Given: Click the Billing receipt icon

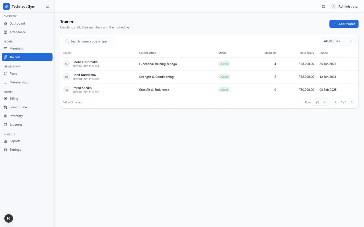Looking at the screenshot, I should (x=5, y=99).
